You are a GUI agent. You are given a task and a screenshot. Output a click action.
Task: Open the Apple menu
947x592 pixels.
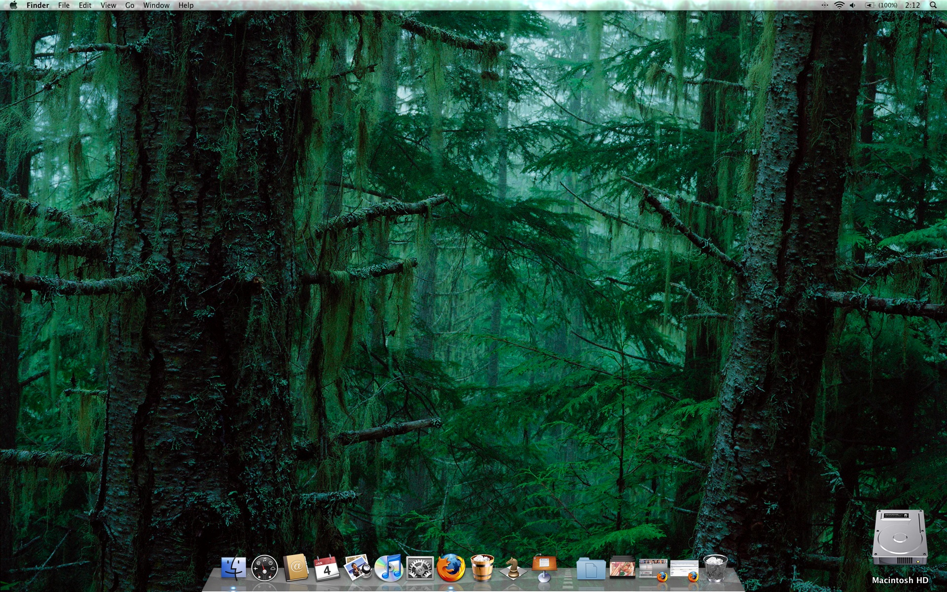(x=13, y=5)
